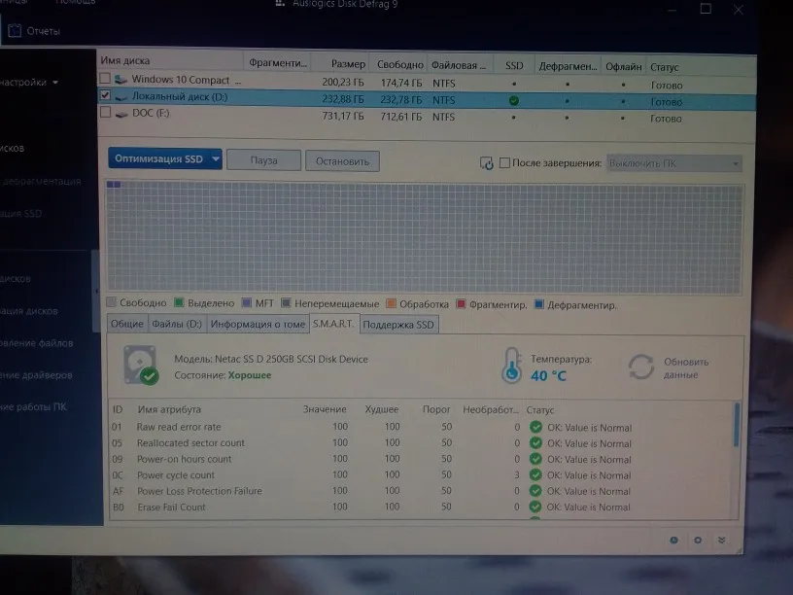Tick the Windows 10 Compact disk checkbox
This screenshot has height=595, width=793.
105,79
